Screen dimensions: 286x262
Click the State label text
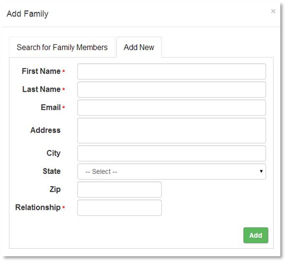[x=51, y=171]
